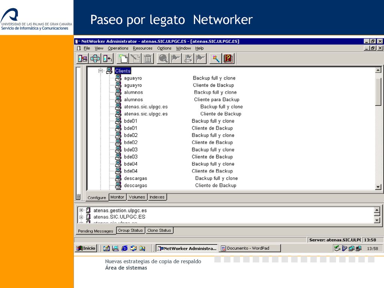Screen dimensions: 384x288
Task: Open the Help menu
Action: point(199,48)
